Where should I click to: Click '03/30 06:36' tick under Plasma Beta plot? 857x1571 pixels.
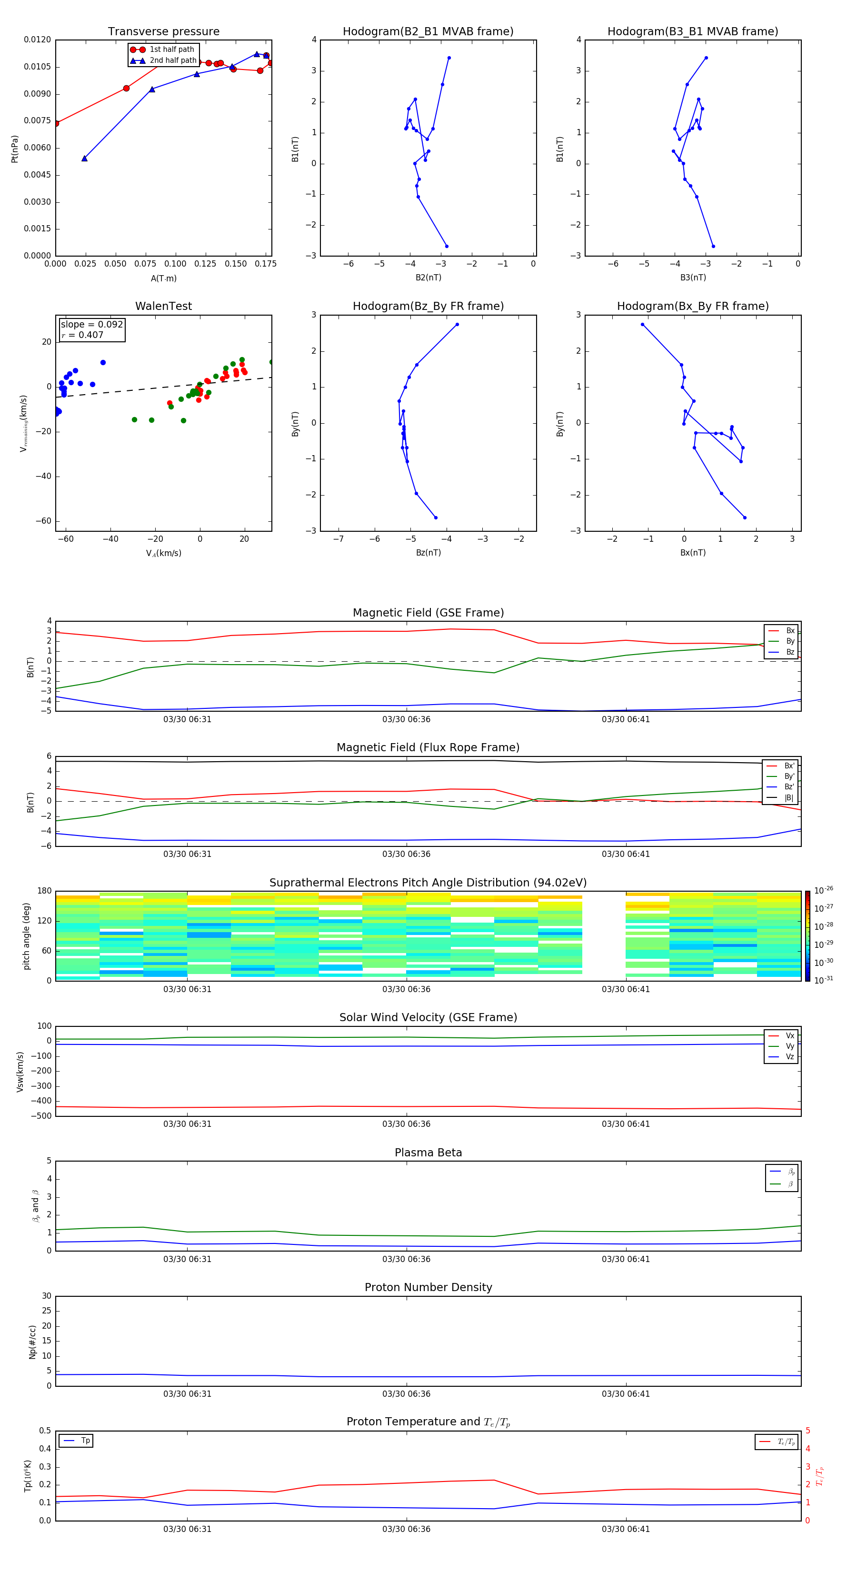406,1259
